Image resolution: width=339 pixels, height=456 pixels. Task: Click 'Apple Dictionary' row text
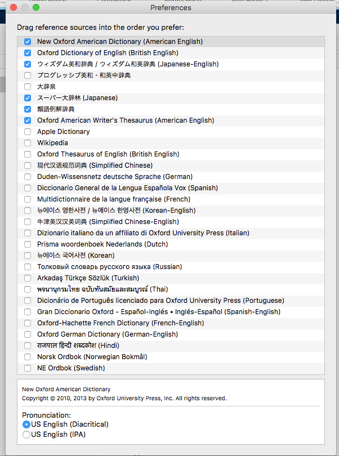tap(64, 132)
